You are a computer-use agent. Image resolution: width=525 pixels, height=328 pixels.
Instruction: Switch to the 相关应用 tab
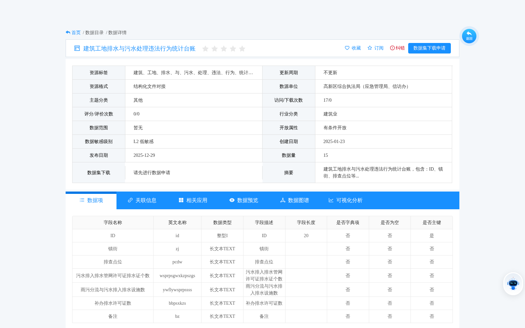point(193,200)
